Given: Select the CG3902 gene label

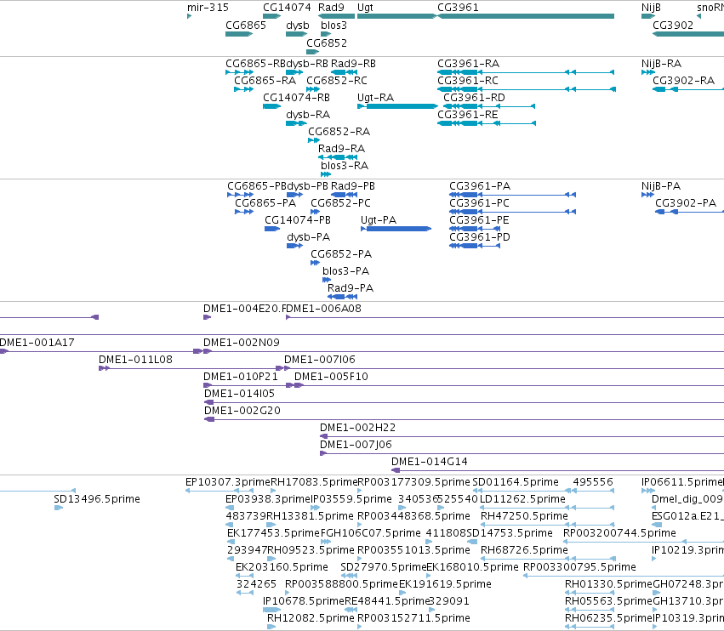Looking at the screenshot, I should [673, 25].
